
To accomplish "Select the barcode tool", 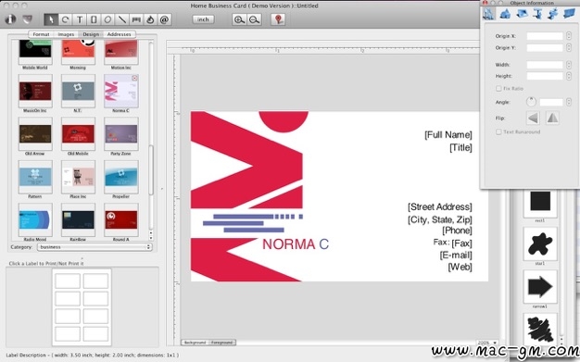I will pyautogui.click(x=136, y=19).
